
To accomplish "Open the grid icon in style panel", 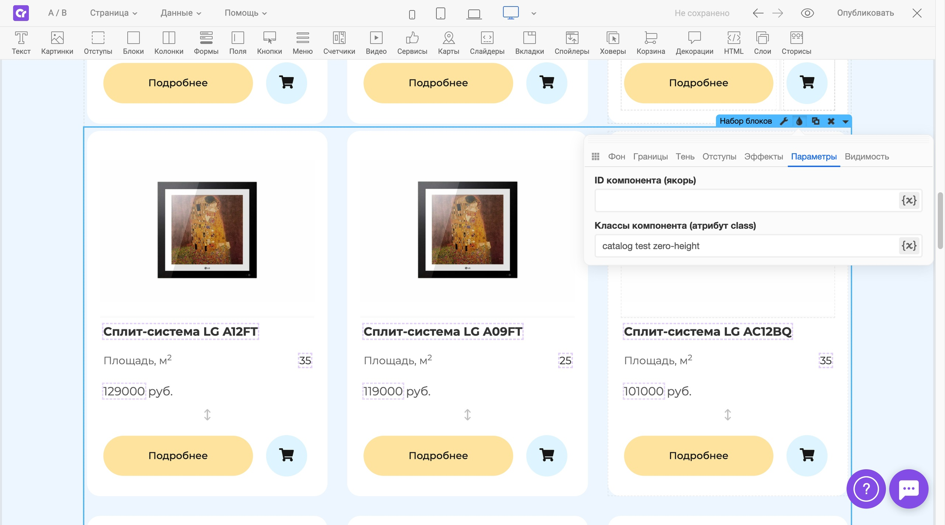I will (x=595, y=157).
